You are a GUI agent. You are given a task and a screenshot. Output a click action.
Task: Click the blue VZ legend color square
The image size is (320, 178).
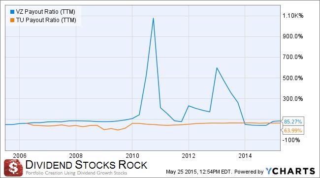pyautogui.click(x=12, y=12)
